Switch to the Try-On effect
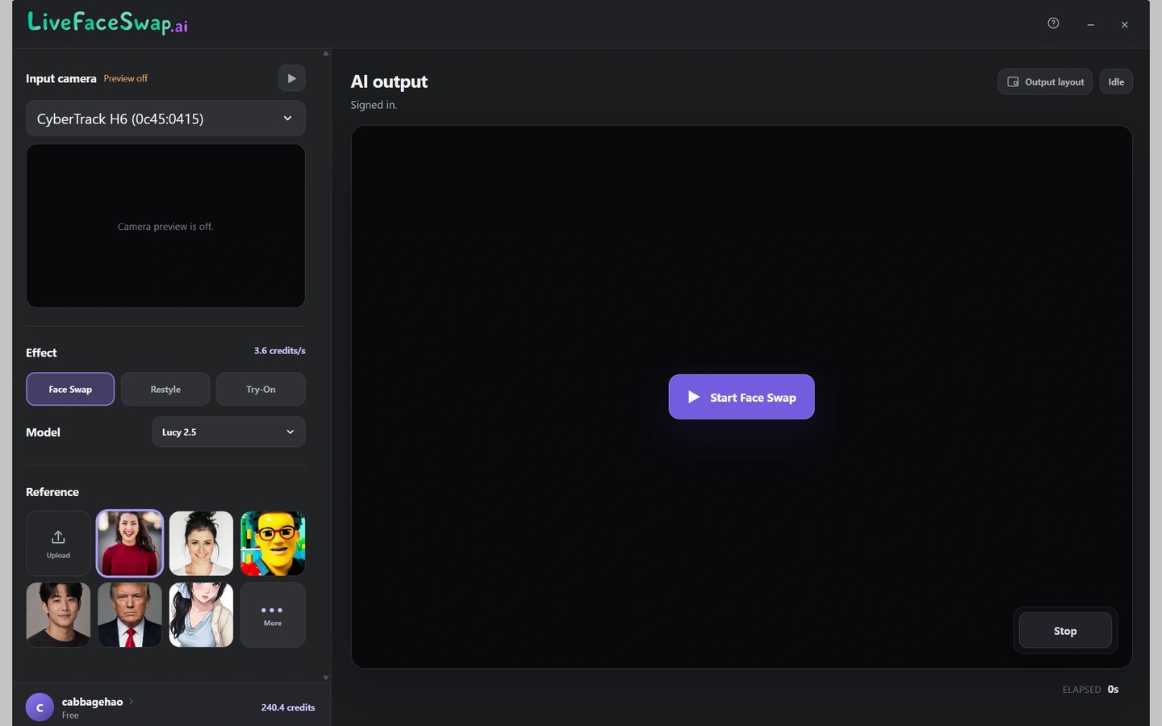 click(x=261, y=389)
